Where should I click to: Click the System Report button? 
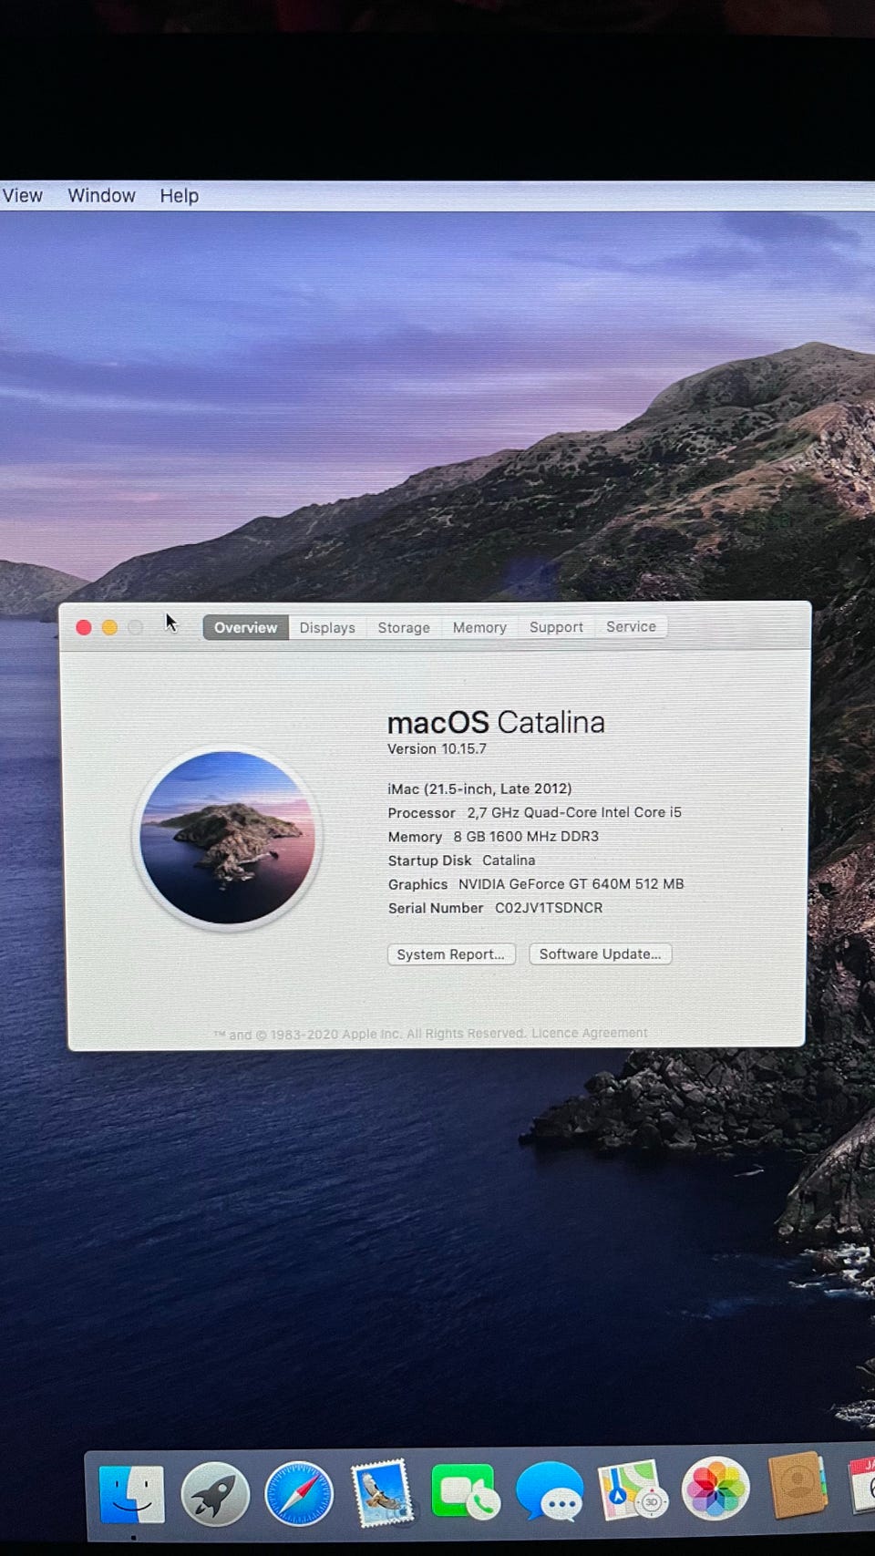point(451,954)
